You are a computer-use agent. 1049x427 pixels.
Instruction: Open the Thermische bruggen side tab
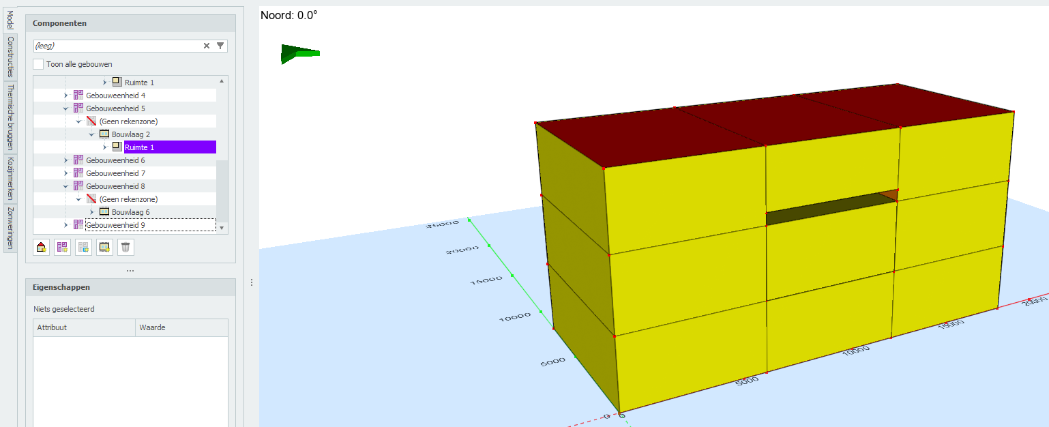click(x=10, y=117)
